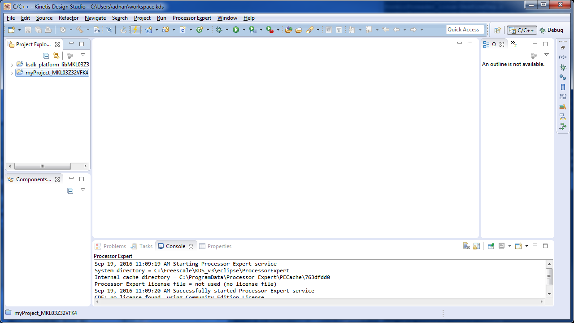Collapse All items in Project Explorer
The height and width of the screenshot is (323, 574).
(x=46, y=55)
